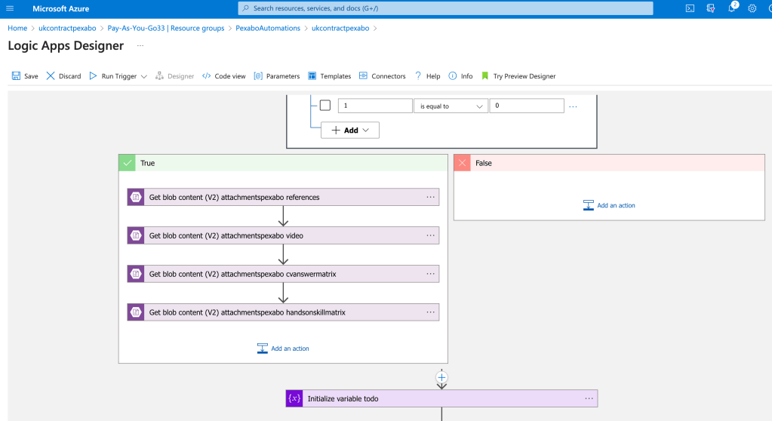The image size is (772, 421).
Task: Click the Discard X icon
Action: (x=51, y=76)
